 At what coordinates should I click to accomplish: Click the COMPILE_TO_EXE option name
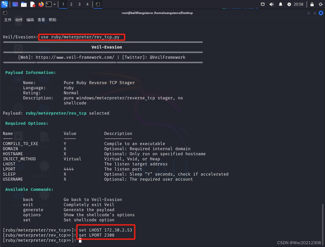[x=21, y=144]
